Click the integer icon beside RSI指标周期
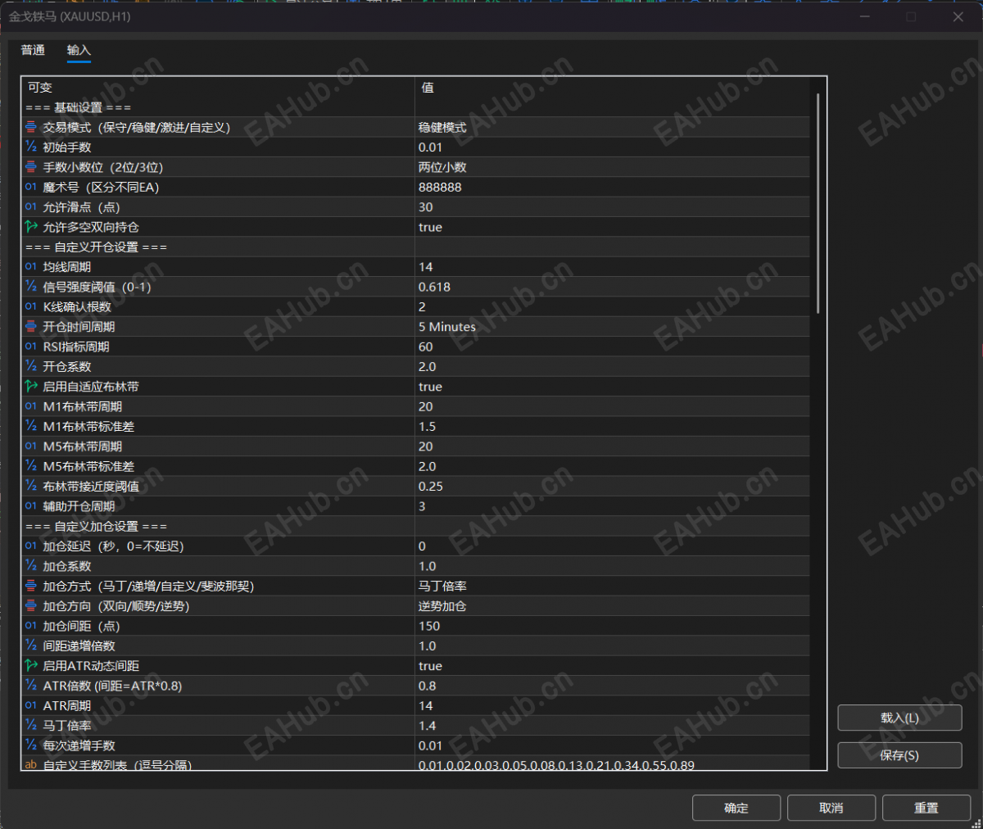 pyautogui.click(x=31, y=347)
